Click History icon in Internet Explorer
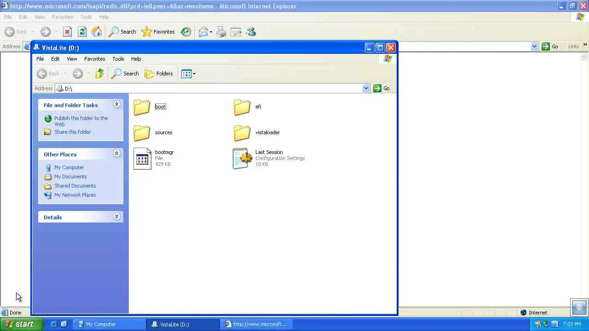 186,32
